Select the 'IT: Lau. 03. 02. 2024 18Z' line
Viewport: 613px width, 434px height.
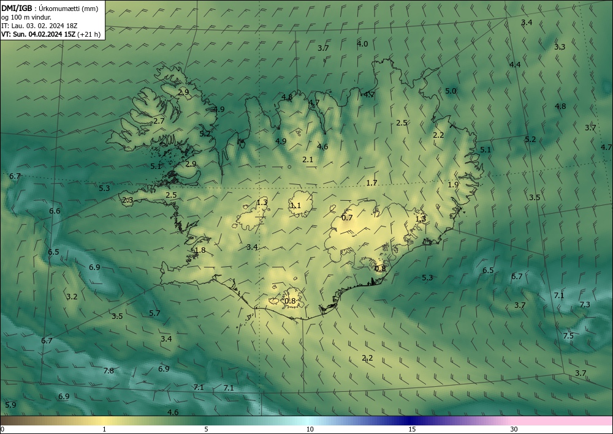coord(39,26)
